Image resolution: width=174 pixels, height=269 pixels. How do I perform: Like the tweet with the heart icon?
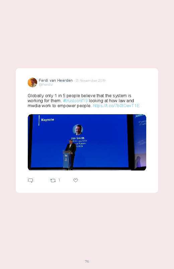click(x=76, y=180)
